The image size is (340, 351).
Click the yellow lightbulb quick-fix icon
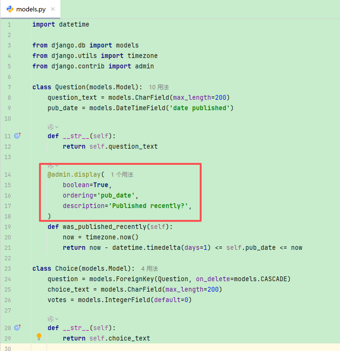pos(39,336)
